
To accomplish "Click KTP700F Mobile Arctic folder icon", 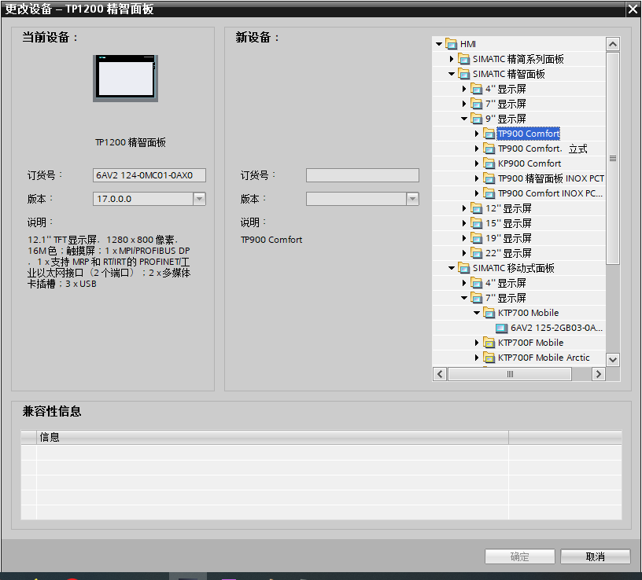I will point(489,358).
